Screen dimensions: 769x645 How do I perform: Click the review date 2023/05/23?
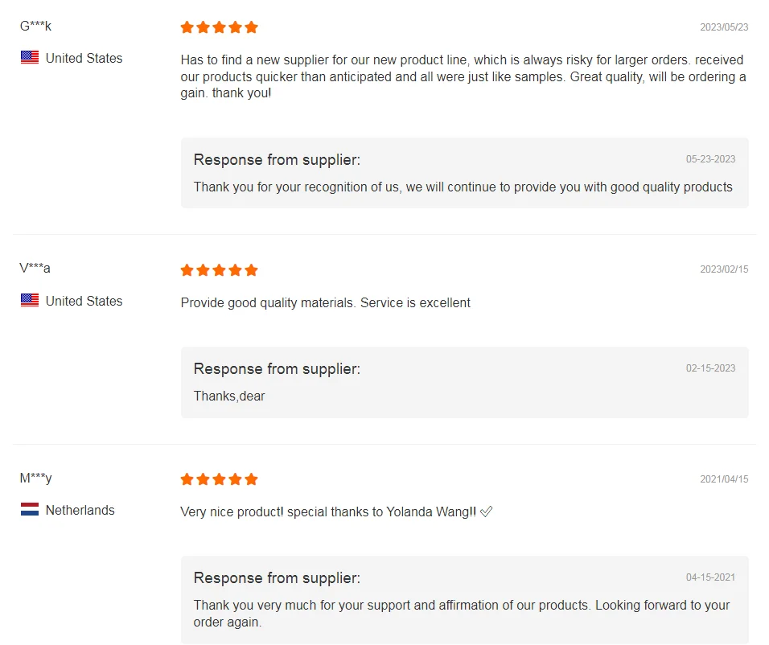click(724, 27)
